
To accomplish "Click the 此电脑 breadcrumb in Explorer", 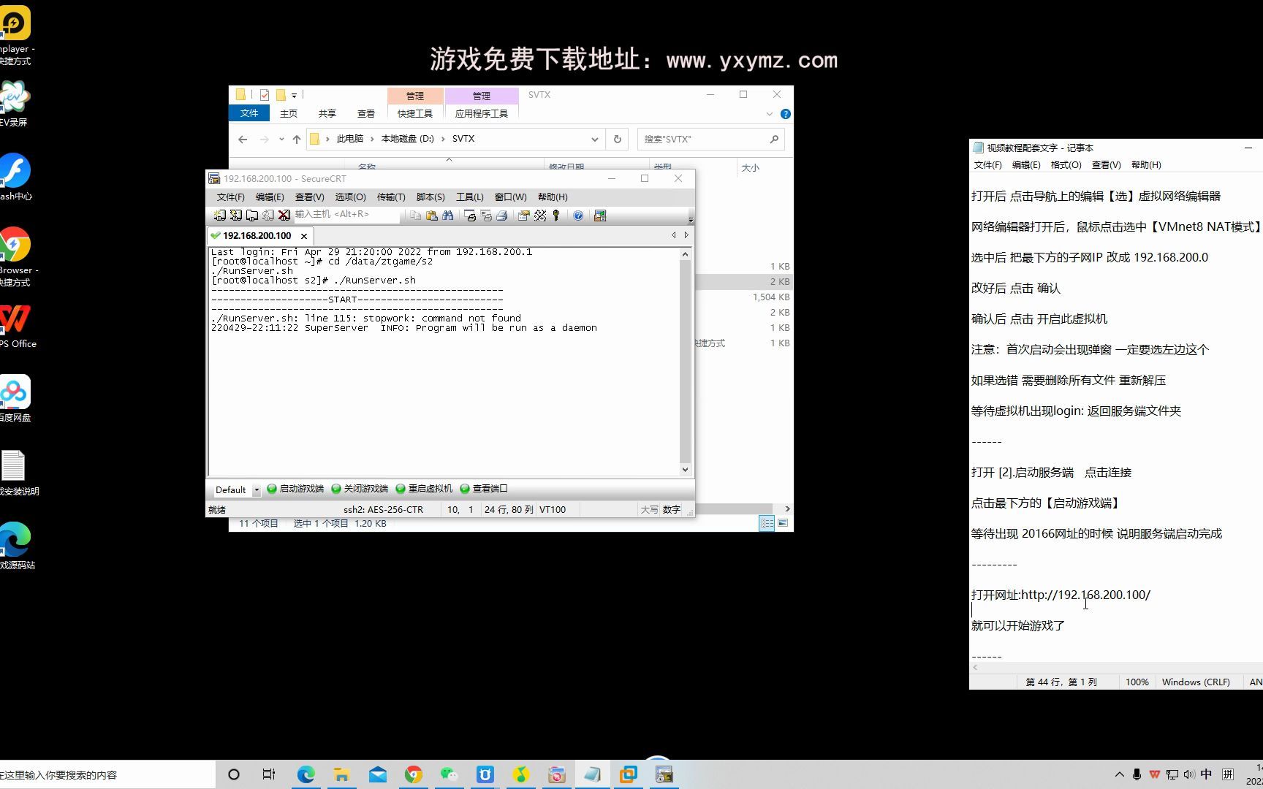I will coord(349,139).
